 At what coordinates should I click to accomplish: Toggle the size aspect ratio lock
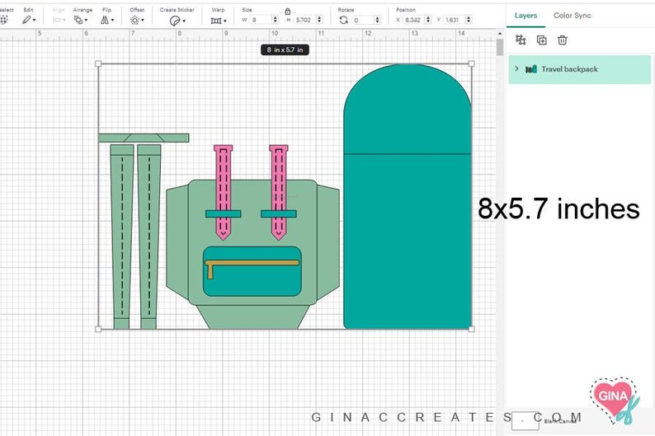(287, 12)
